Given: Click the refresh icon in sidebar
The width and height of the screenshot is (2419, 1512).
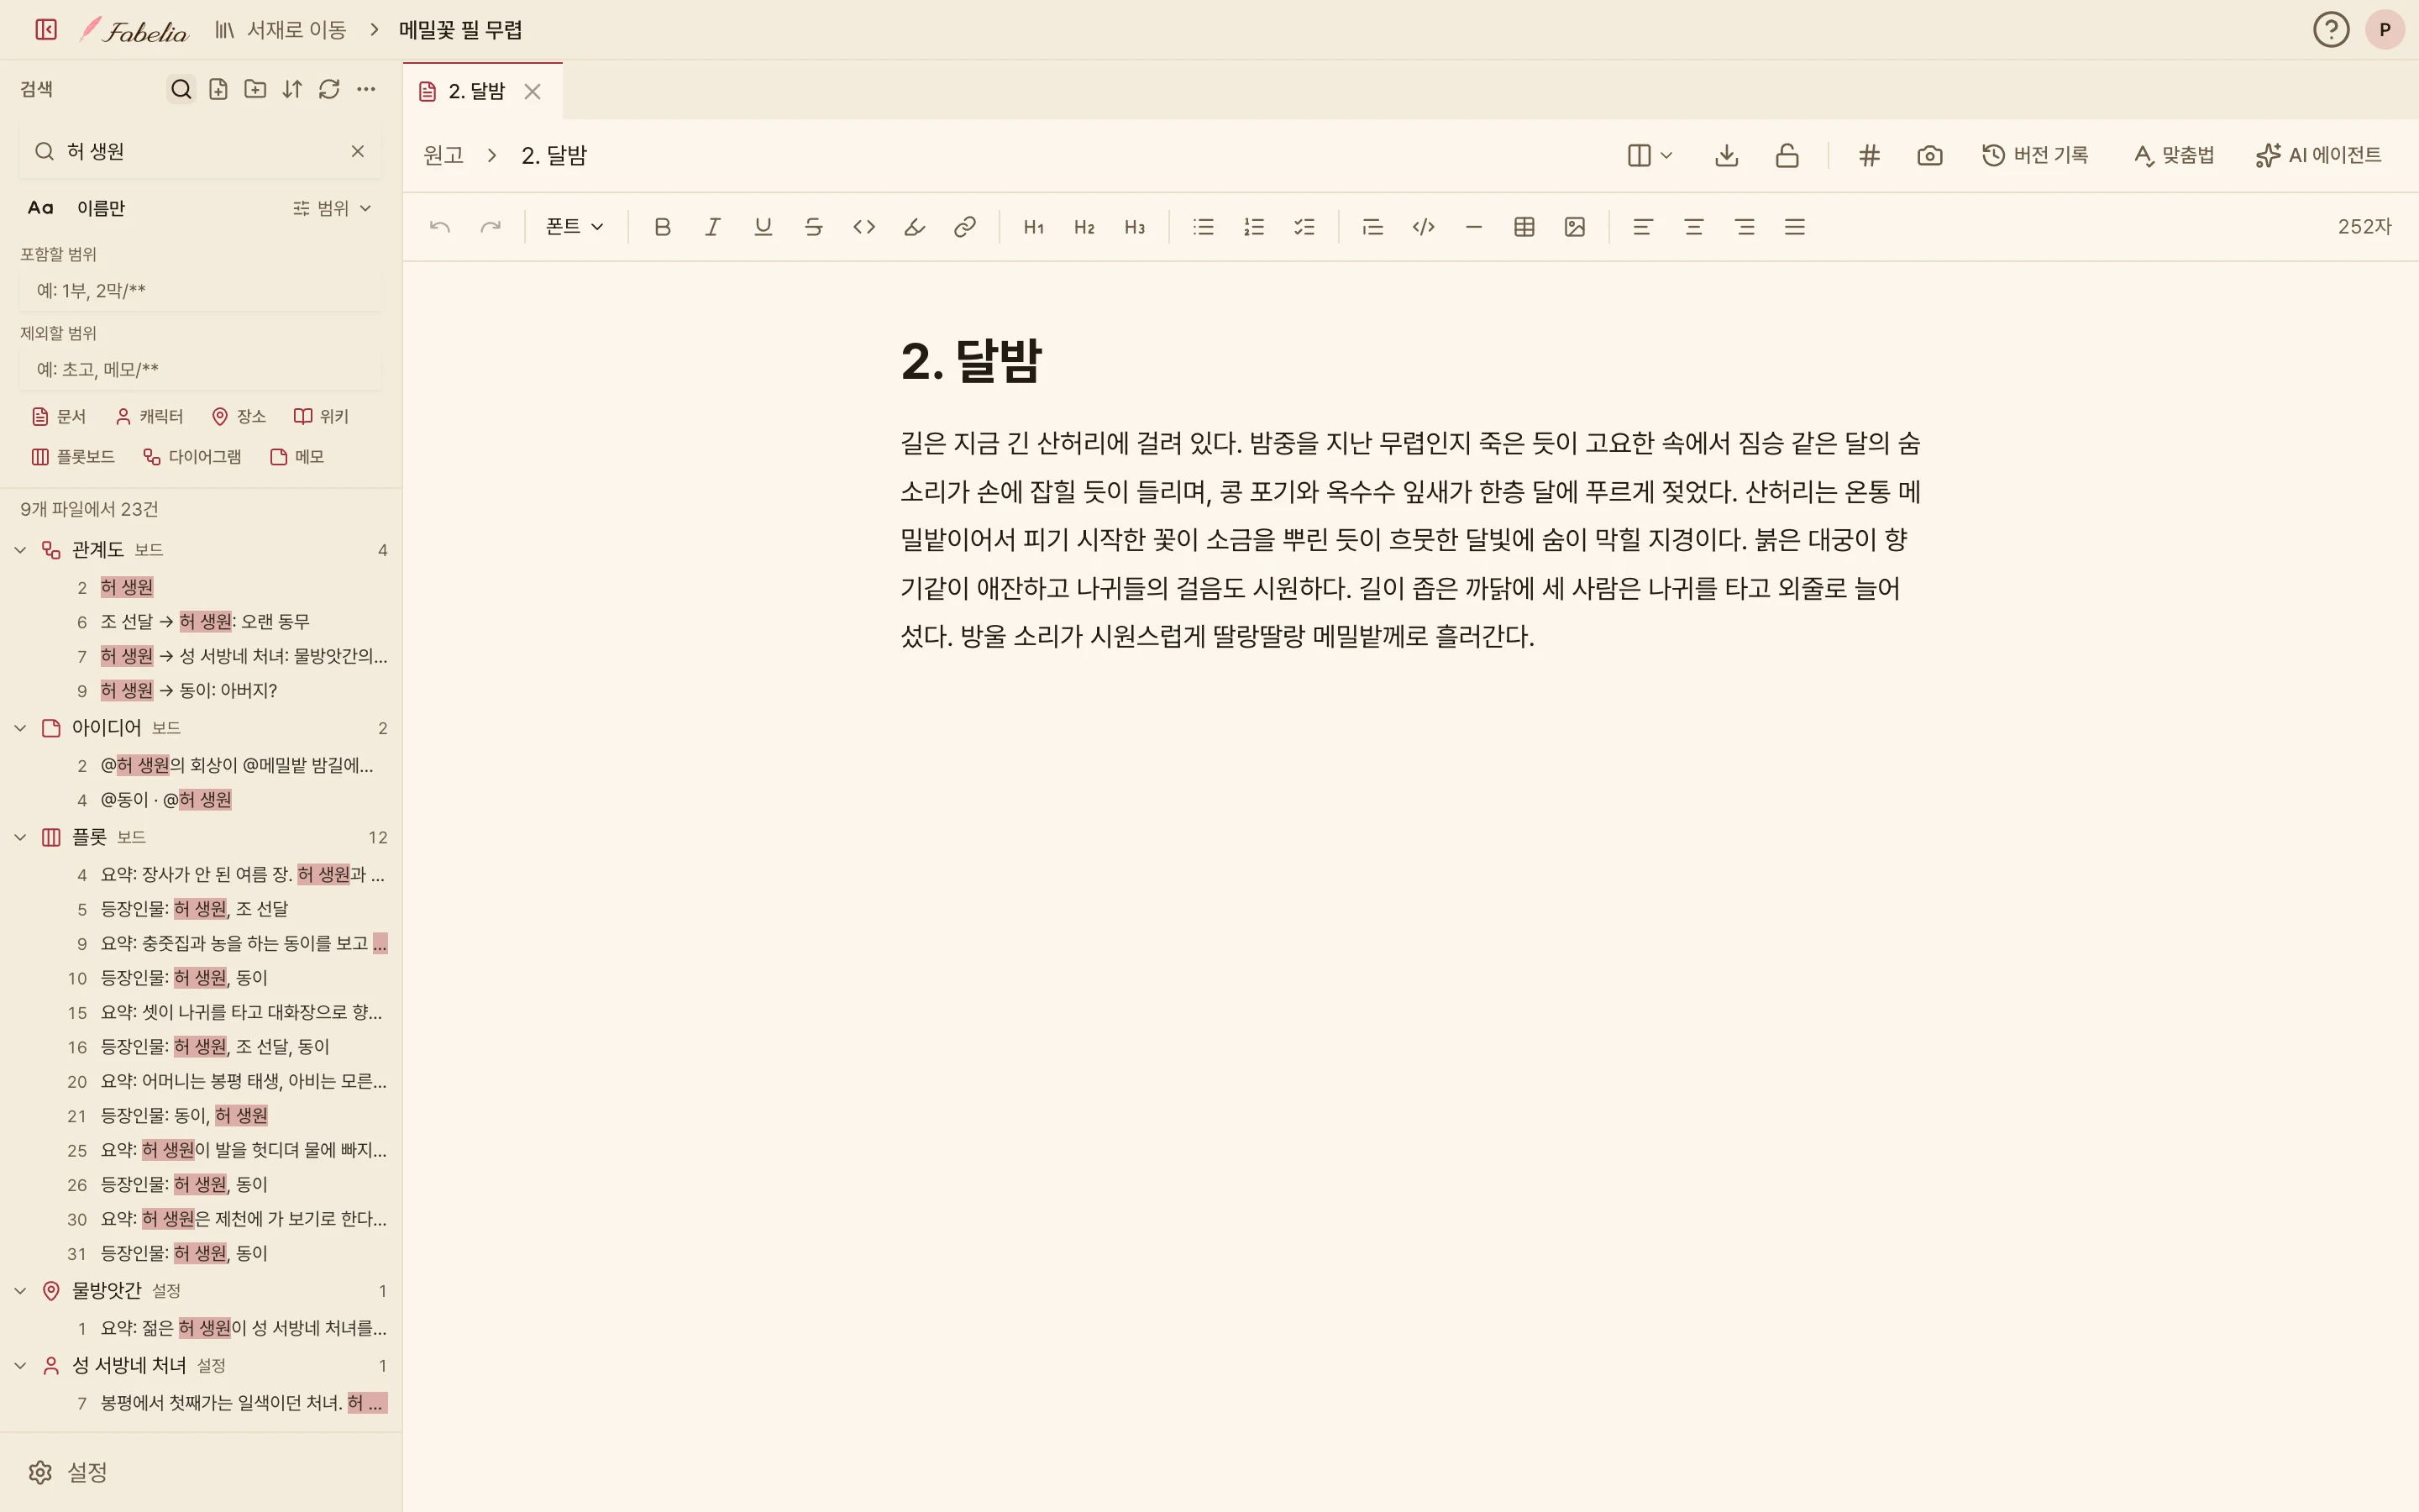Looking at the screenshot, I should [x=329, y=89].
